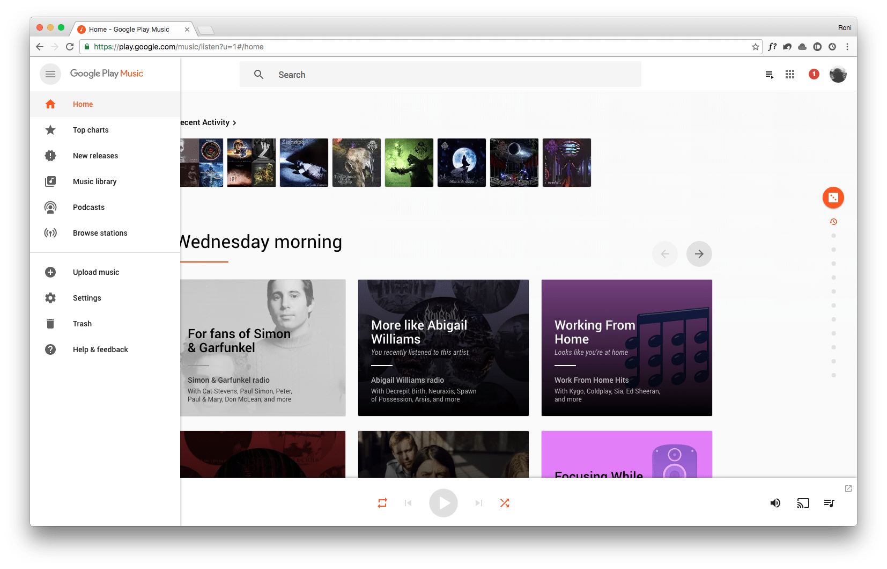This screenshot has height=569, width=887.
Task: Click the I'm Feeling Lucky dice button
Action: pyautogui.click(x=833, y=198)
